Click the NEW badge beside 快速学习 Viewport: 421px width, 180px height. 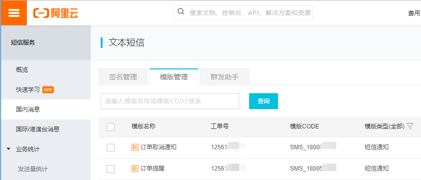pos(48,90)
